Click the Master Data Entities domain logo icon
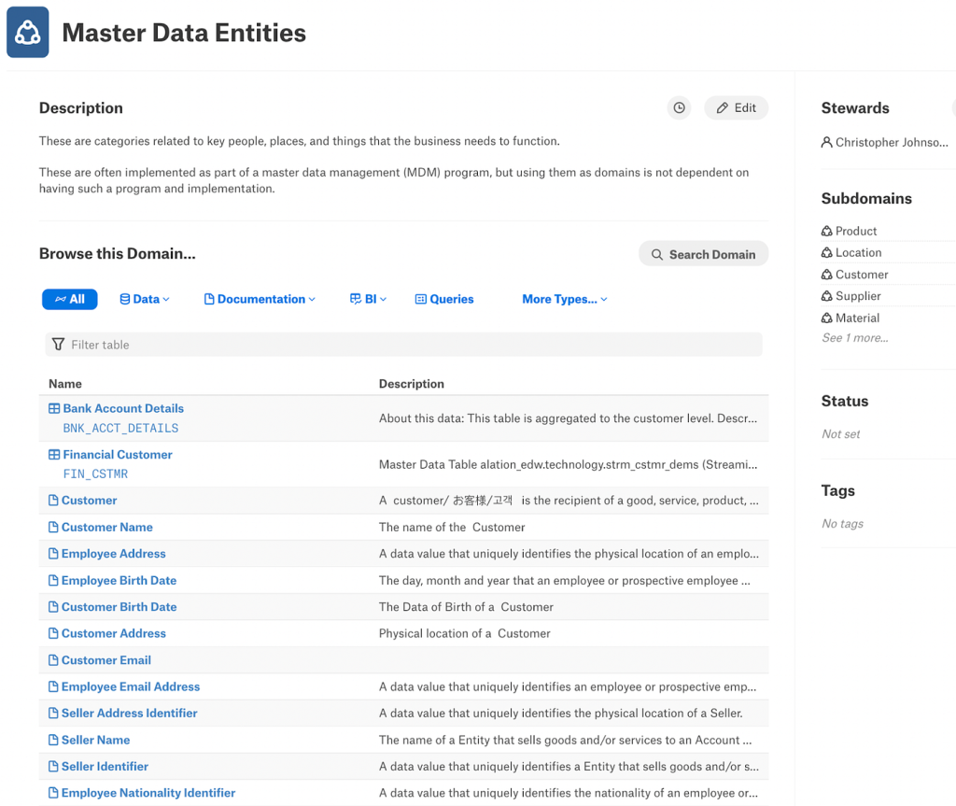956x806 pixels. (x=27, y=33)
